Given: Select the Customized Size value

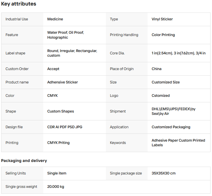Looking at the screenshot, I should [x=166, y=82].
